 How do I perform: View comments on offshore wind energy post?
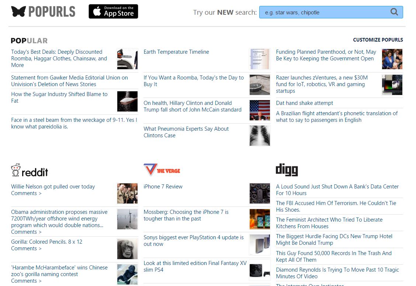tap(26, 232)
